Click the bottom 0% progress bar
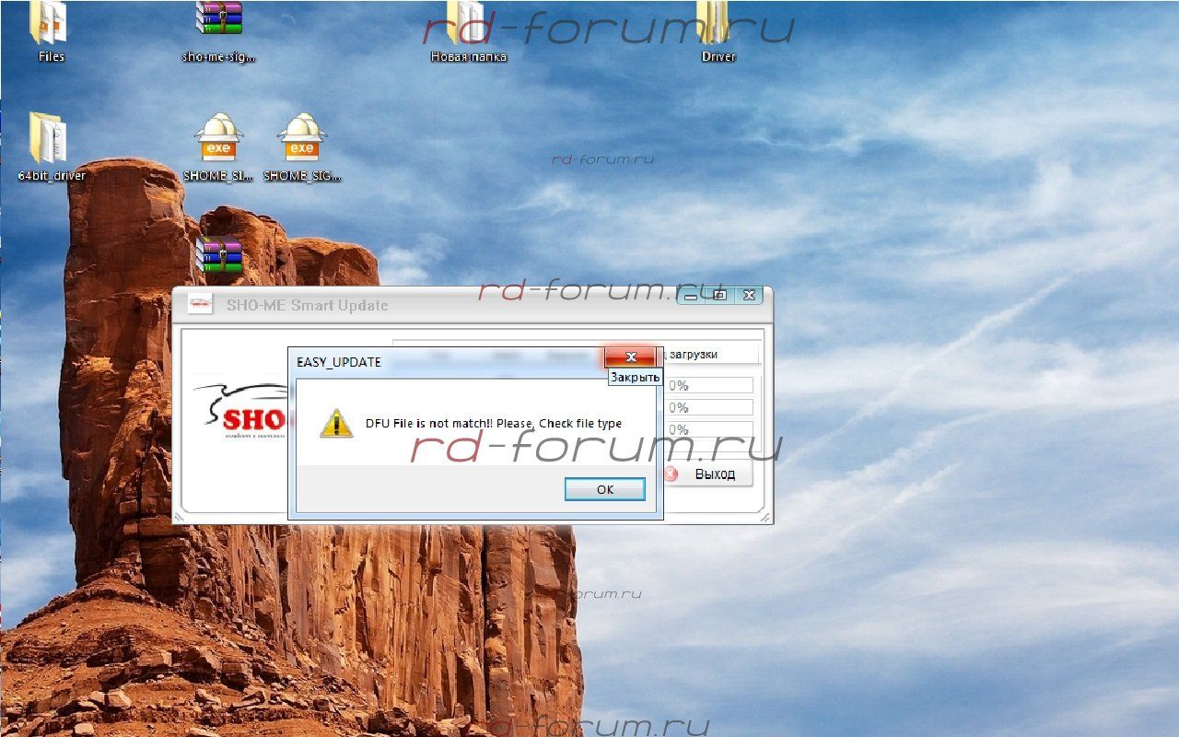1179x737 pixels. pos(709,429)
